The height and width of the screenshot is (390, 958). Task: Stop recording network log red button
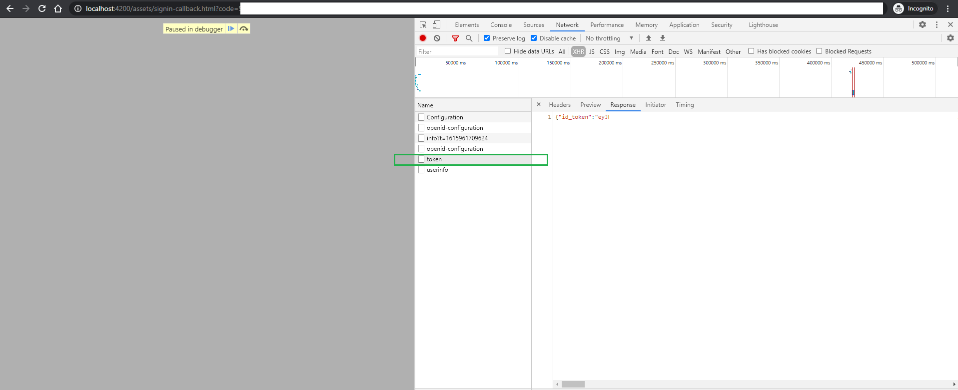point(423,38)
